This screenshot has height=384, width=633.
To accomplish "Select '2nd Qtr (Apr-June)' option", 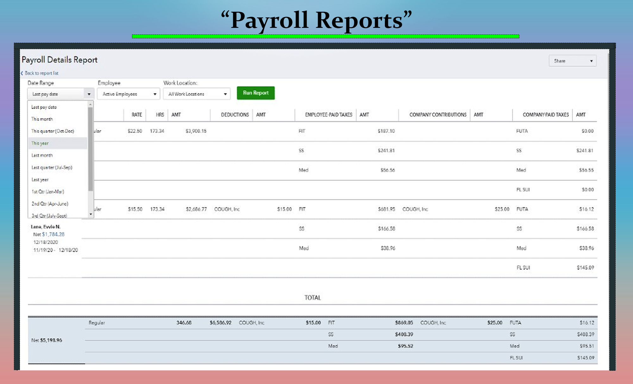I will tap(50, 204).
